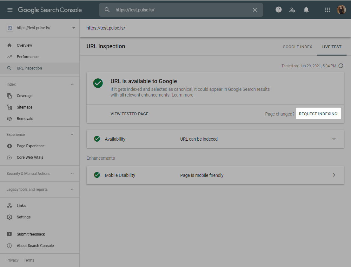Open Mobile Usability report row
Image resolution: width=351 pixels, height=267 pixels.
(x=215, y=175)
